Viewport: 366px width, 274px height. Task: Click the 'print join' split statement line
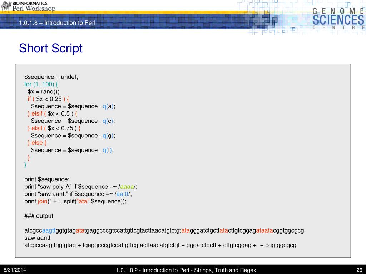point(75,201)
